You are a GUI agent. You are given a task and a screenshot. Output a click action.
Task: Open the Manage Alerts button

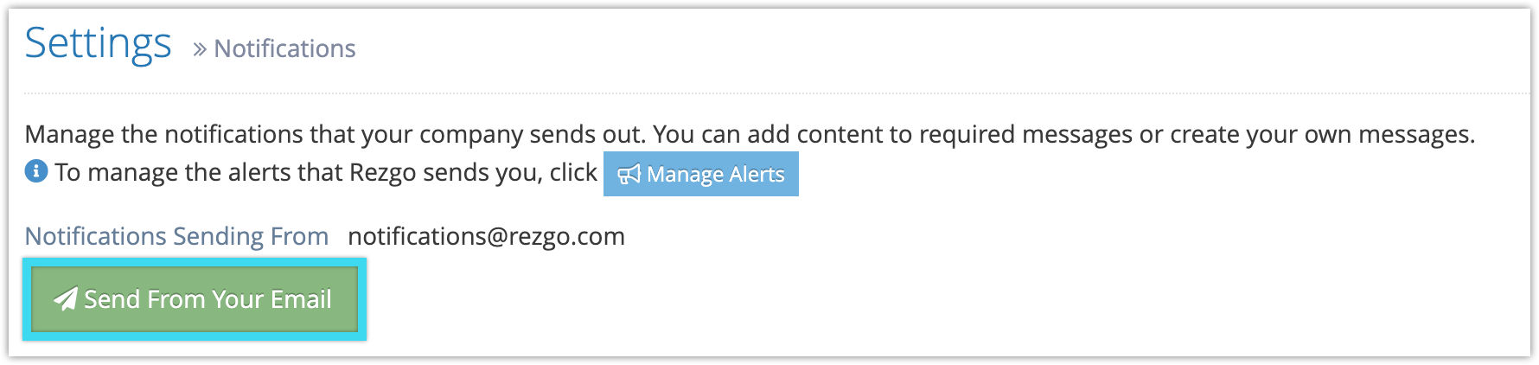(x=701, y=174)
